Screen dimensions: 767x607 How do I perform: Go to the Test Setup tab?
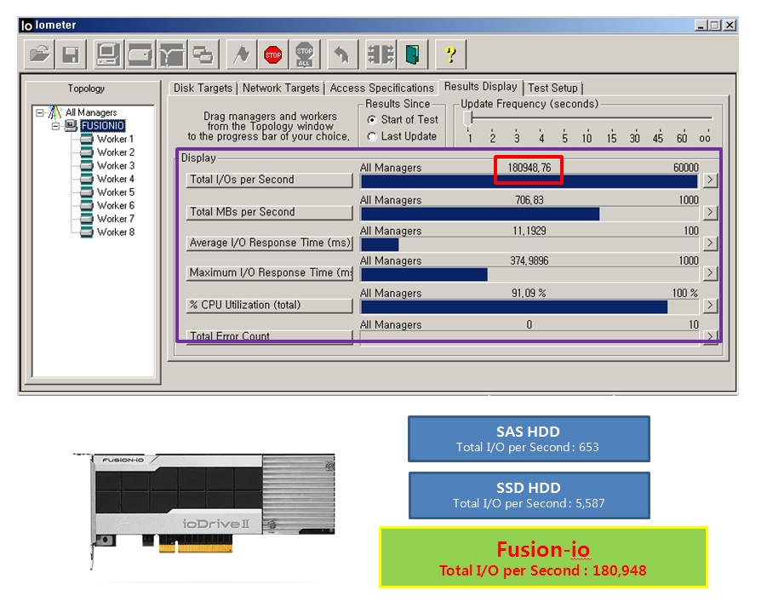pyautogui.click(x=552, y=88)
